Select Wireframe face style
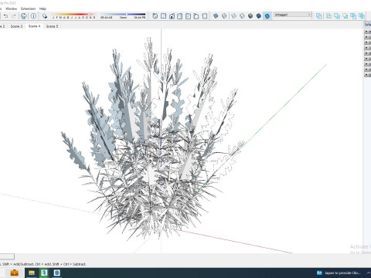371x278 pixels. click(234, 16)
